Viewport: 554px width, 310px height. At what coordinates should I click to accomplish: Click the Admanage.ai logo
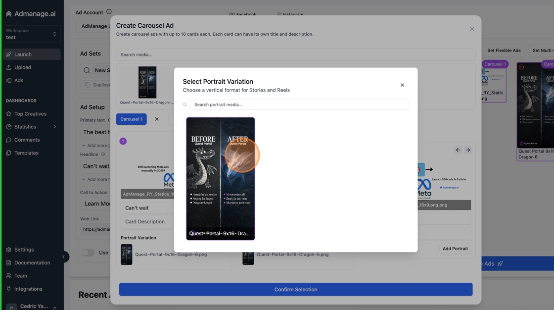coord(31,14)
